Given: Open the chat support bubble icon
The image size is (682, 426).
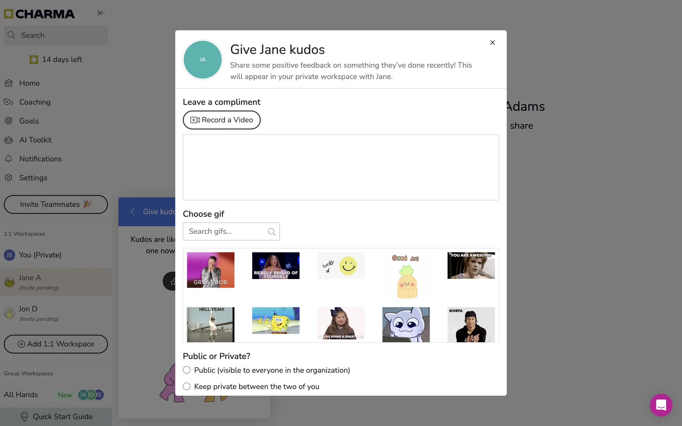Looking at the screenshot, I should 661,405.
